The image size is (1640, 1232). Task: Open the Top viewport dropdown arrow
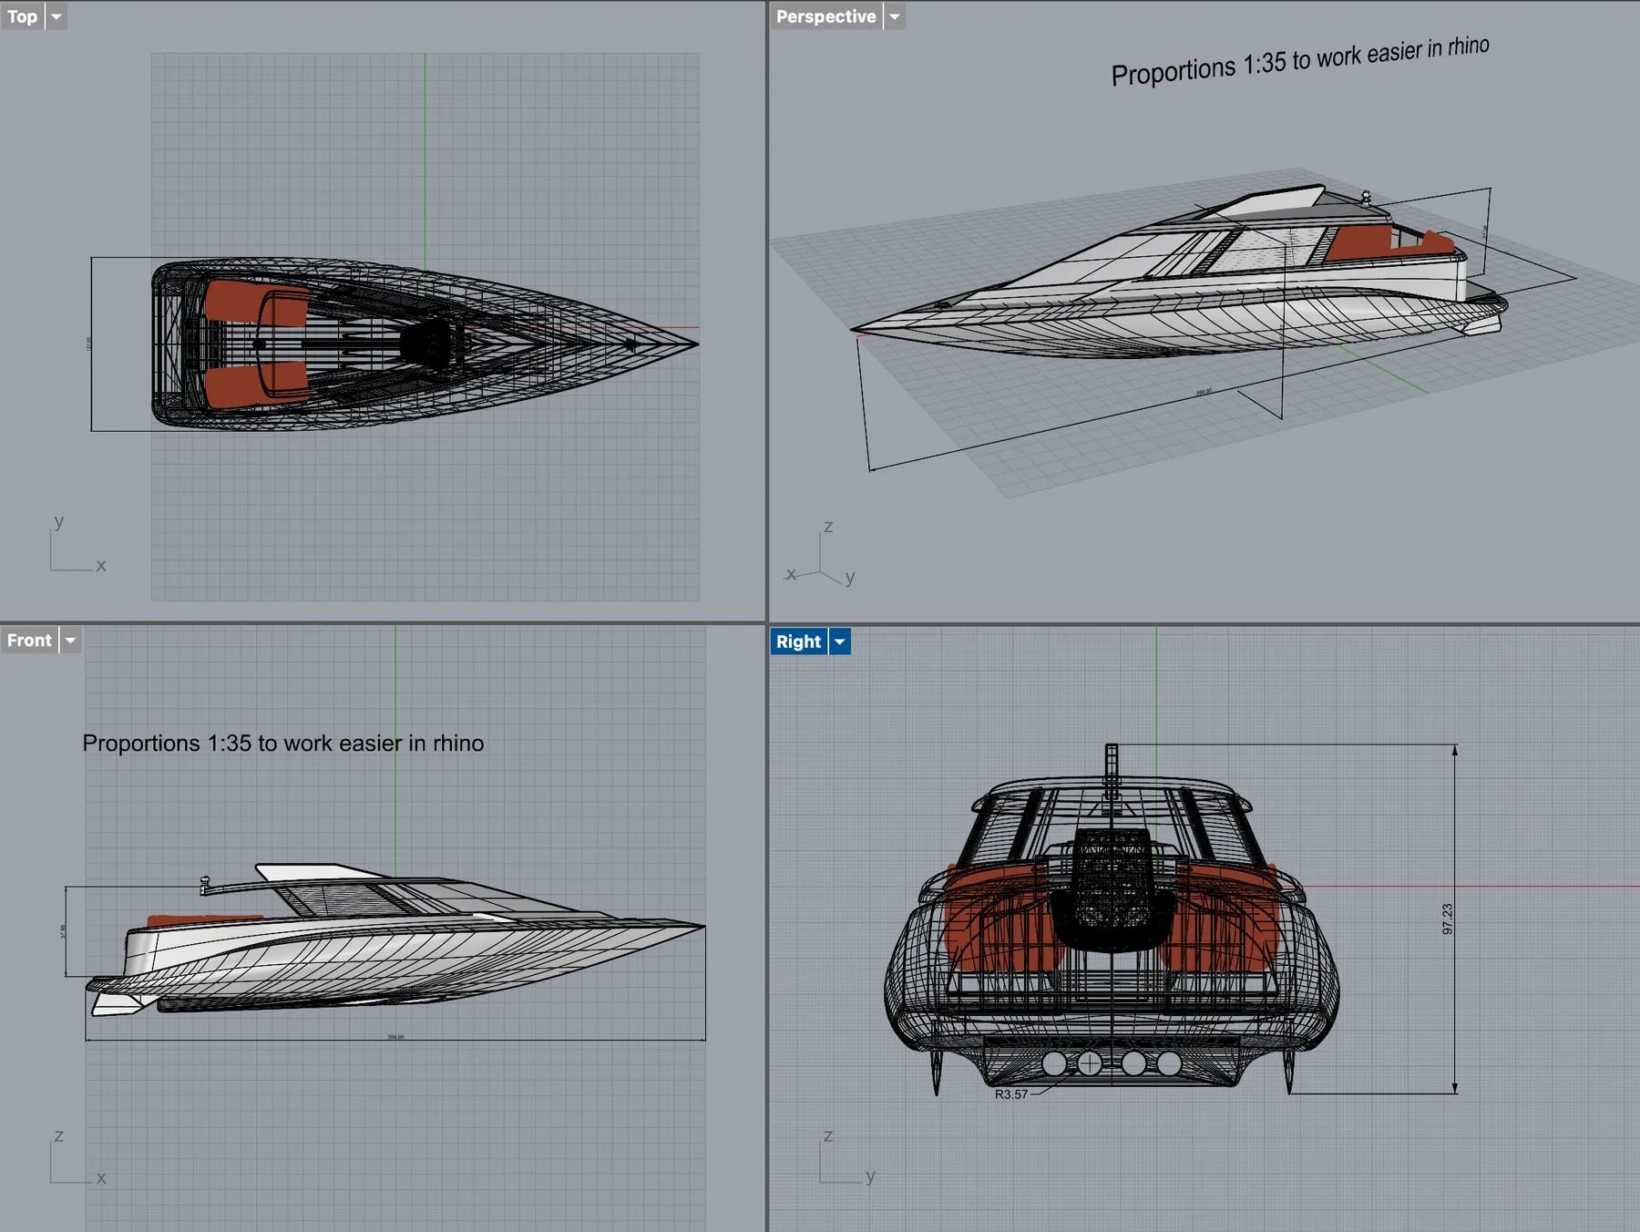[x=56, y=16]
